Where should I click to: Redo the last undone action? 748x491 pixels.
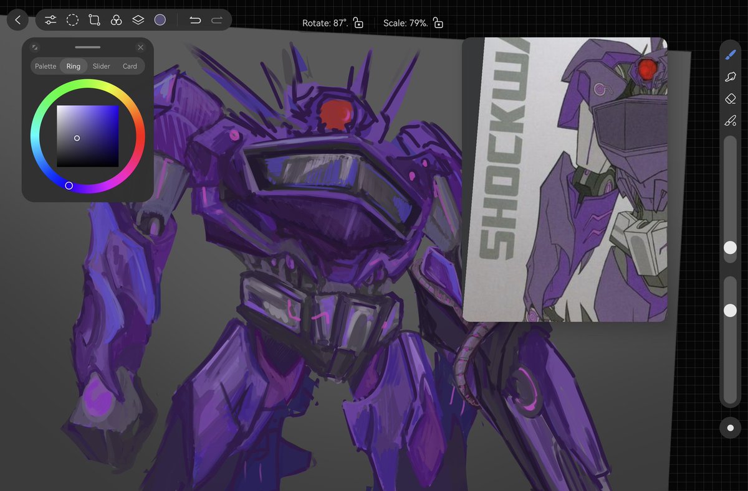click(x=217, y=20)
